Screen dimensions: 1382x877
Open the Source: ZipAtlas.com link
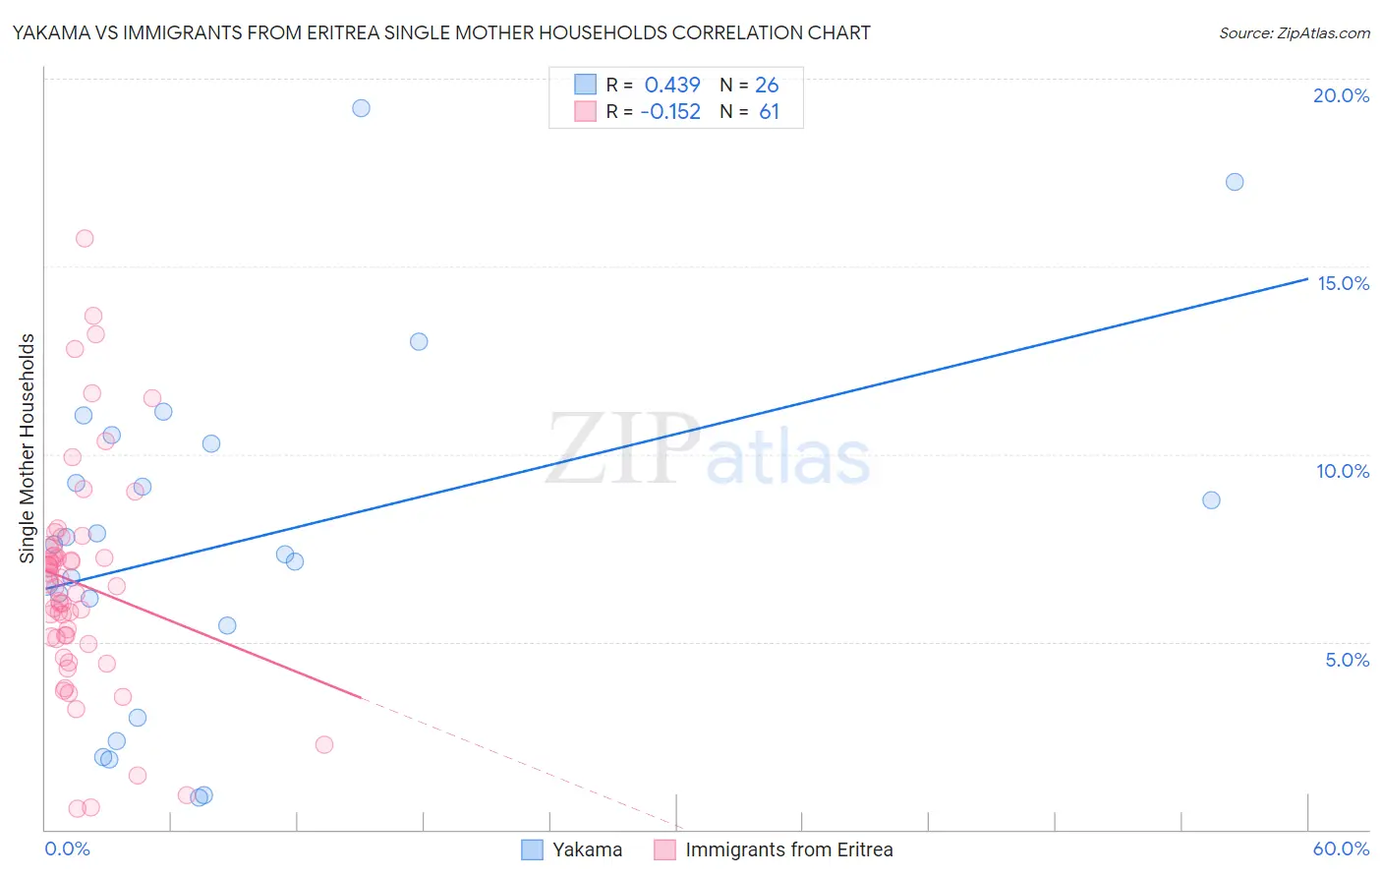coord(1295,32)
